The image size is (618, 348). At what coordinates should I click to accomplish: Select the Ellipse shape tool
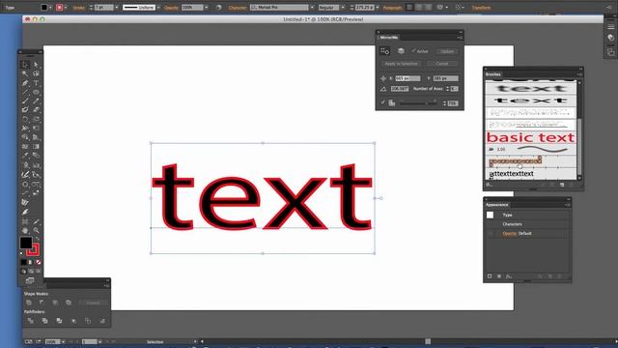[36, 93]
